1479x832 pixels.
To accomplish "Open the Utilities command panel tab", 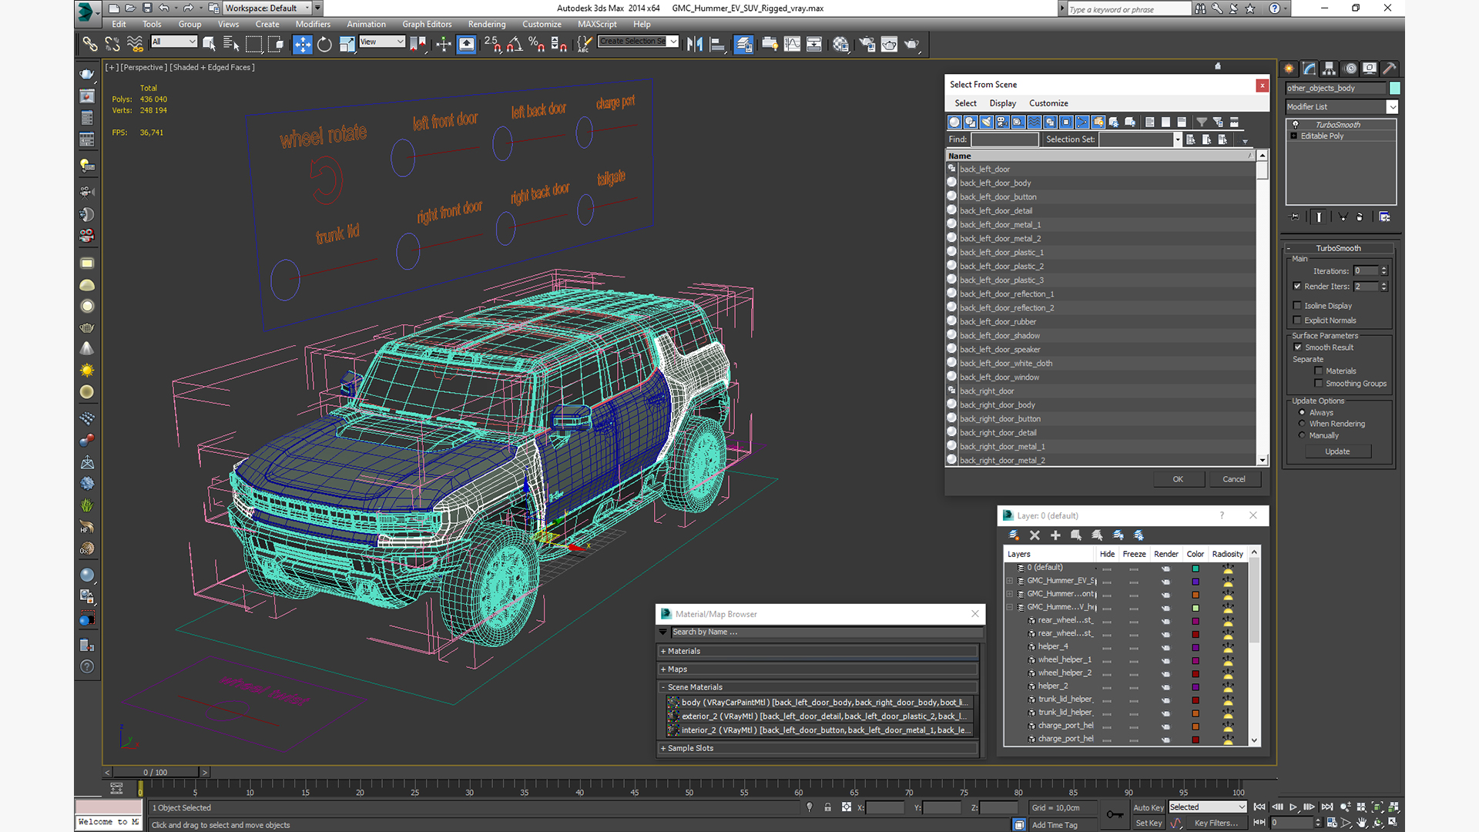I will [x=1389, y=69].
